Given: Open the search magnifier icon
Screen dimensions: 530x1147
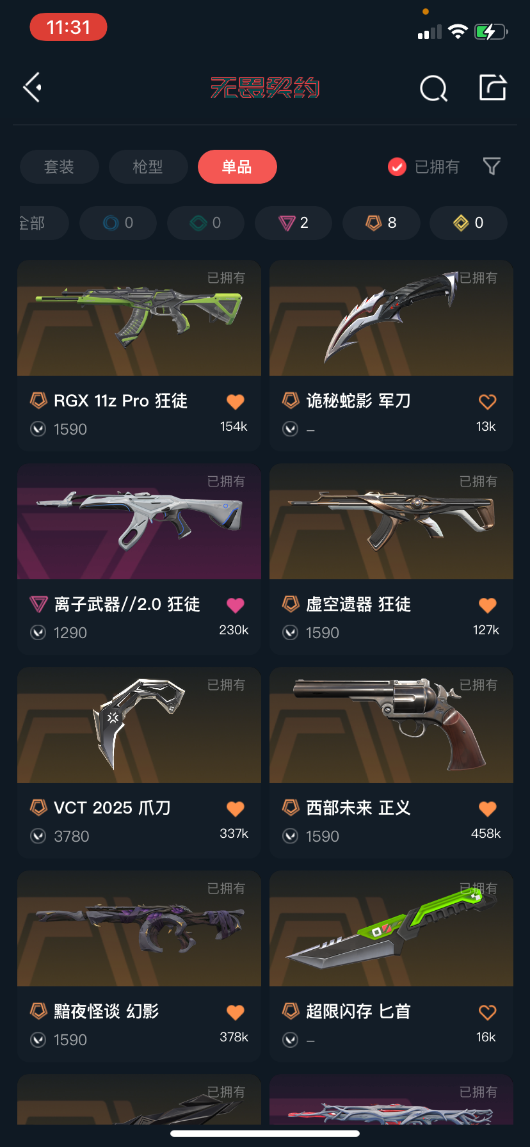Looking at the screenshot, I should 433,88.
